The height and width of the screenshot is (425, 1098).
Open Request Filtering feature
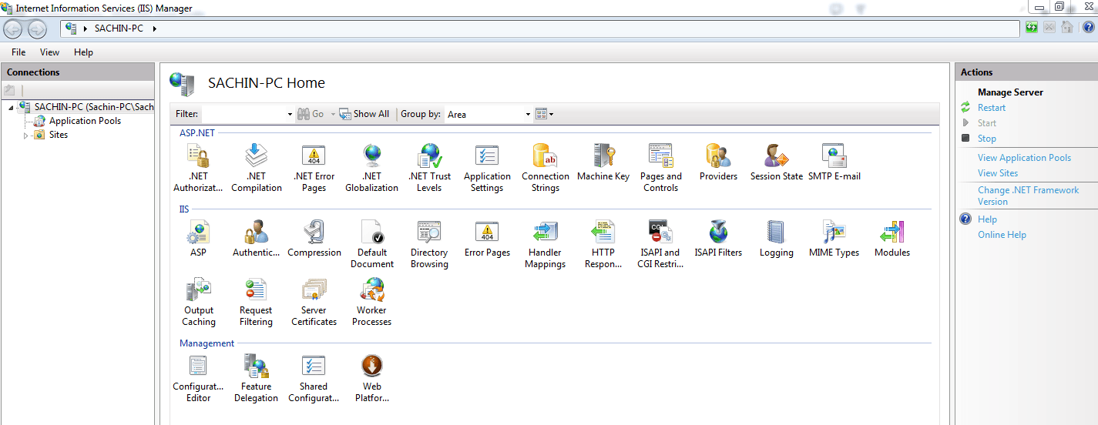click(256, 302)
